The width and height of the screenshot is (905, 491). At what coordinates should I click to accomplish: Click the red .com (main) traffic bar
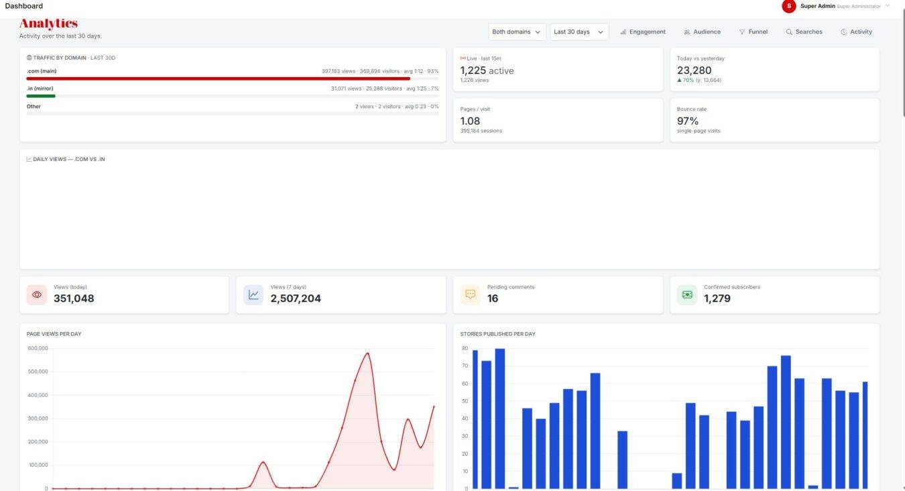(218, 78)
